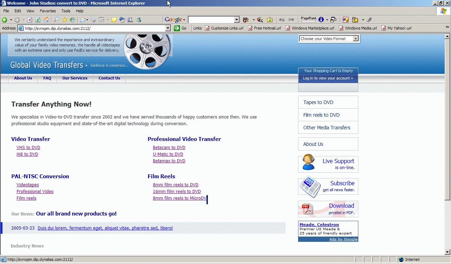This screenshot has height=264, width=451.
Task: Go to the Home page icon
Action: (46, 20)
